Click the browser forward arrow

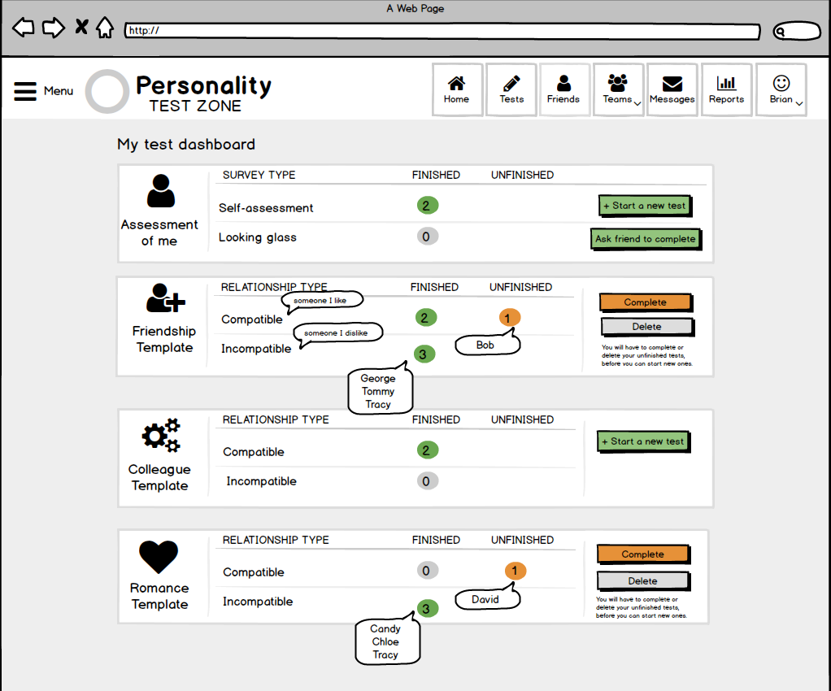coord(53,28)
